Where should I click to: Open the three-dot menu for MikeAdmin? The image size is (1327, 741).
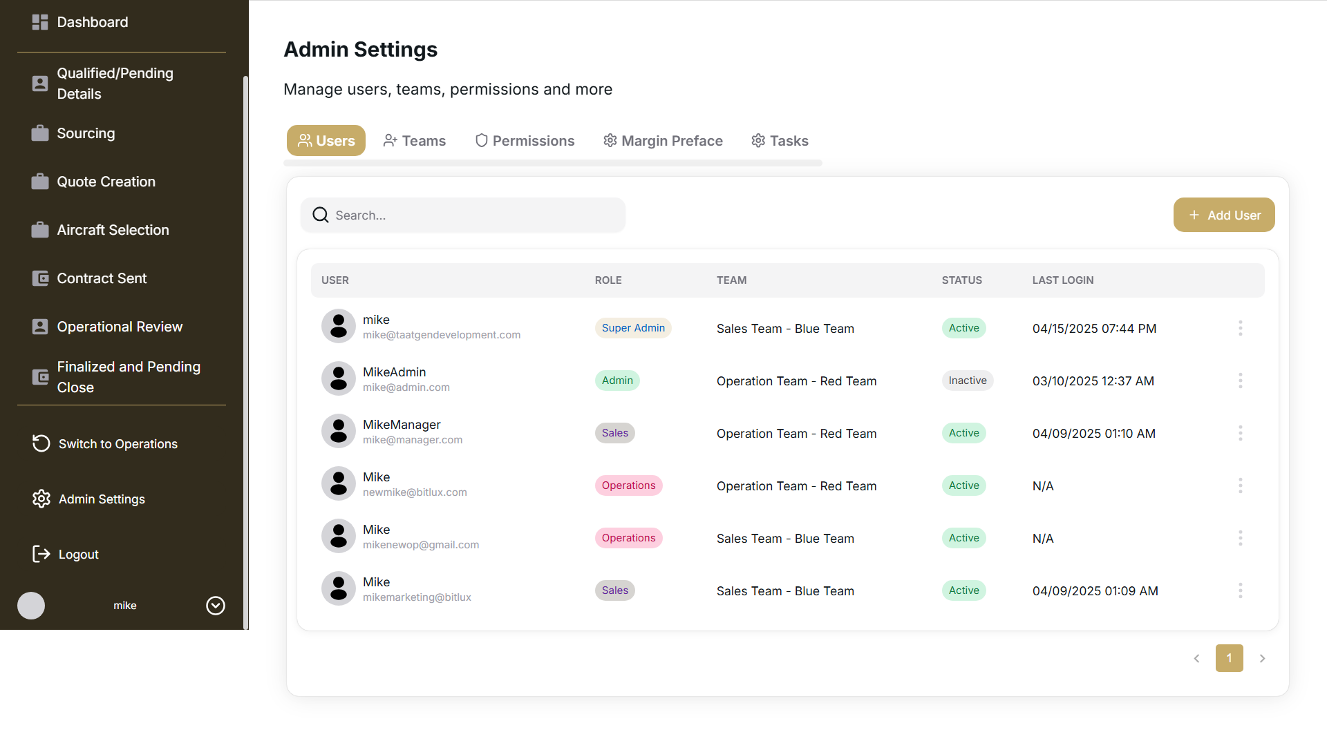[x=1240, y=381]
